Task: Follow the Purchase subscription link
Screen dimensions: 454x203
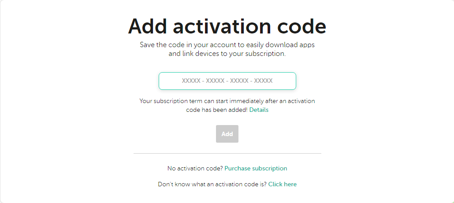Action: pyautogui.click(x=256, y=168)
